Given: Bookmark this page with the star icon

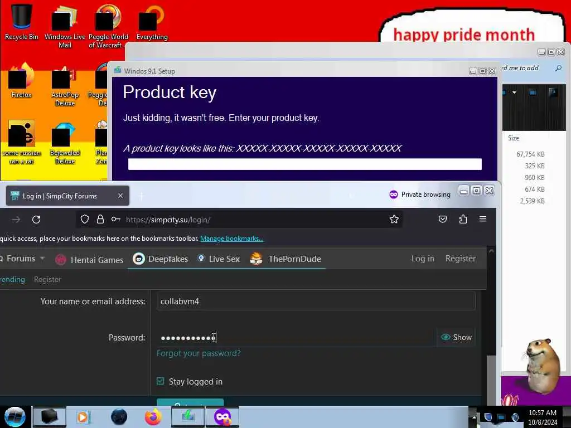Looking at the screenshot, I should click(x=394, y=219).
